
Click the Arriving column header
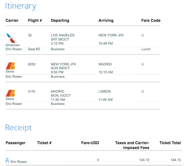(106, 20)
